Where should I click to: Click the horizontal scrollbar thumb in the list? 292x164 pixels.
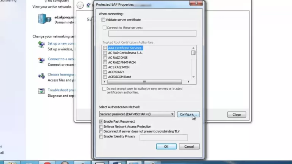[x=144, y=82]
